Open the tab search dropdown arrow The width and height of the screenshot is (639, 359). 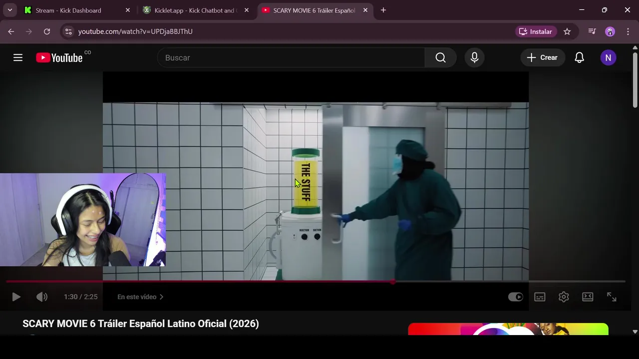pos(9,10)
